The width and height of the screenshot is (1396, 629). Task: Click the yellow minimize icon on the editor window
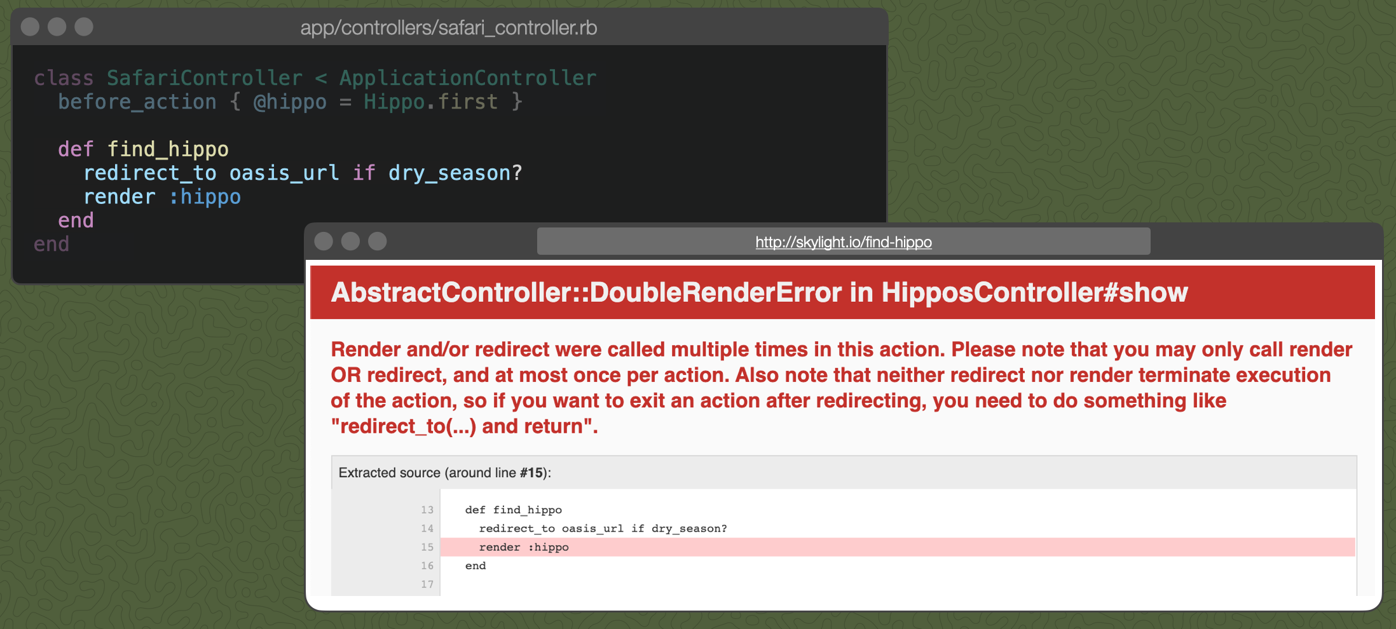57,27
